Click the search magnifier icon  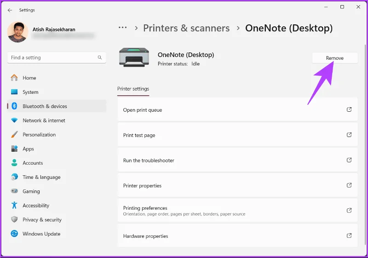(100, 57)
